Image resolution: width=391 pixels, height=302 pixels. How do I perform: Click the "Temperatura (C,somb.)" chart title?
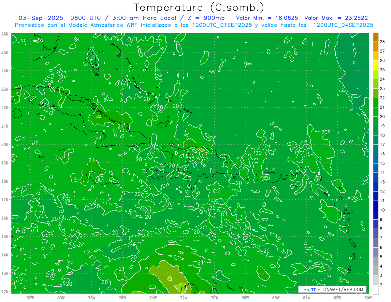coord(199,7)
